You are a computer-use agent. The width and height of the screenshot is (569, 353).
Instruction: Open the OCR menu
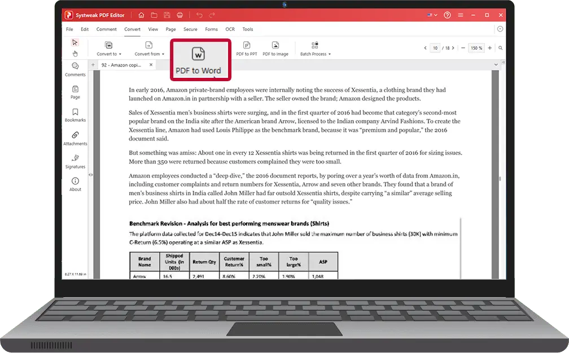point(230,29)
